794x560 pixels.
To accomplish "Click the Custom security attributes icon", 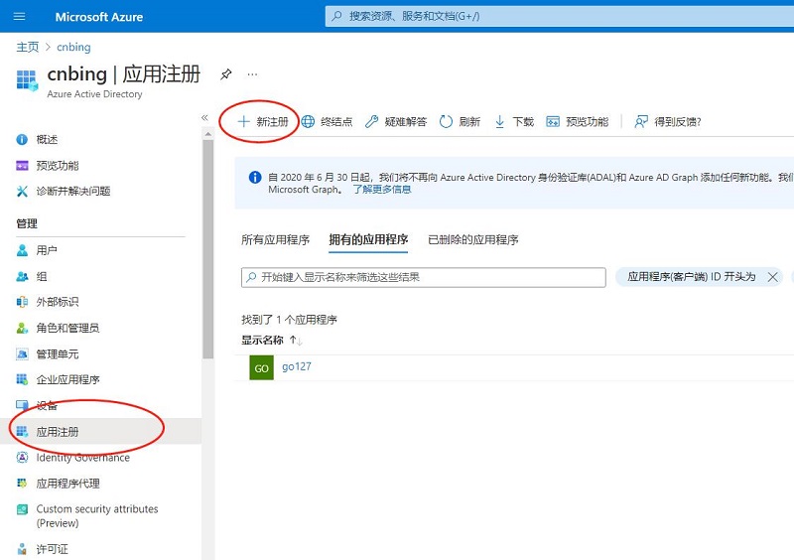I will point(22,509).
